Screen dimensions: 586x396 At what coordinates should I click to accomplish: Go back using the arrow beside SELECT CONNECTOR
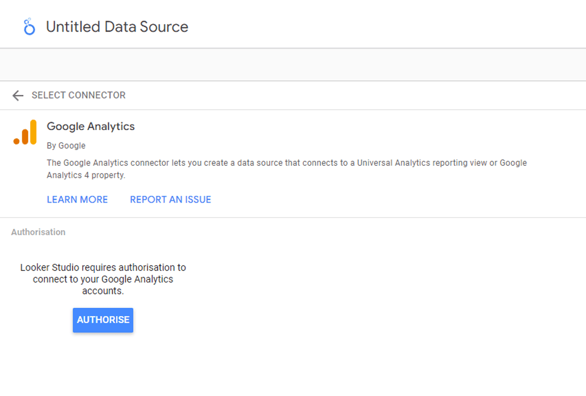(x=18, y=95)
